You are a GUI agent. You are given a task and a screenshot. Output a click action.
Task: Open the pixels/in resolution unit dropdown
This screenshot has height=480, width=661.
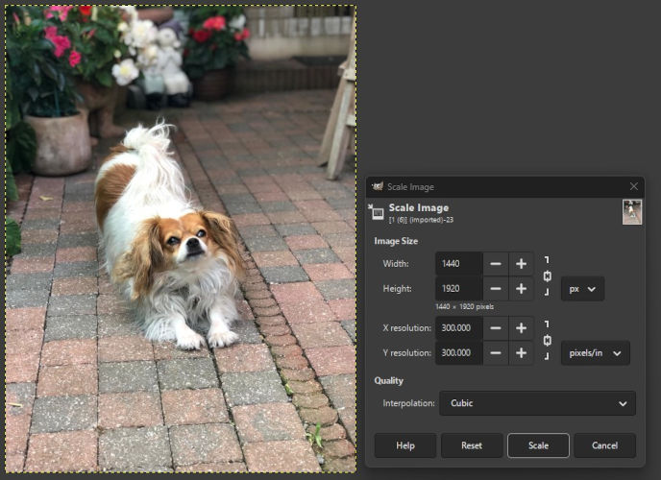[x=596, y=353]
